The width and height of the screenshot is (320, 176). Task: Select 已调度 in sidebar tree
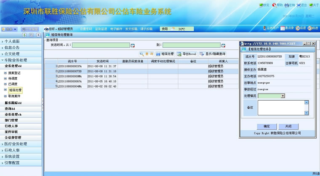point(13,84)
